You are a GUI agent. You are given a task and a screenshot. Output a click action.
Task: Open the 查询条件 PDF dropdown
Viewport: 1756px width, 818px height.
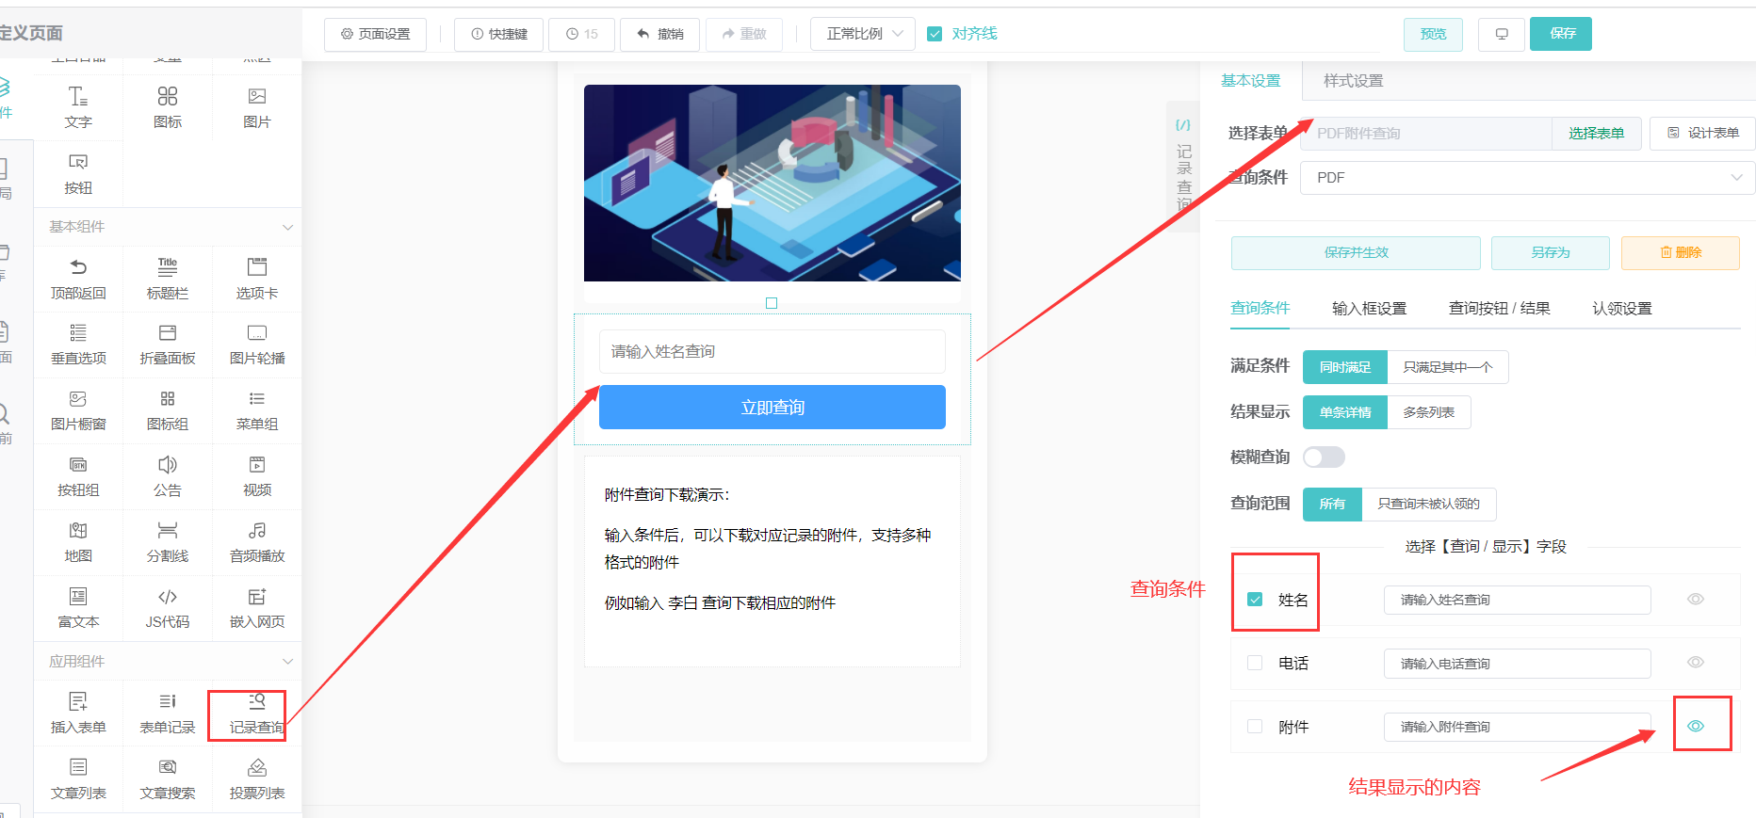pos(1527,178)
